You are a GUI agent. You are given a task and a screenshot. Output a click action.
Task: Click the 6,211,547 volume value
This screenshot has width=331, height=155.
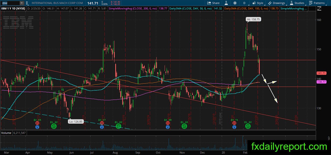click(19, 133)
